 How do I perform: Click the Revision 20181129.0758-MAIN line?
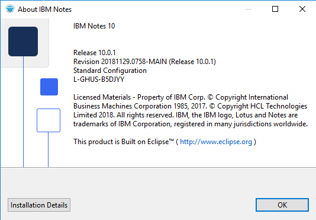144,62
